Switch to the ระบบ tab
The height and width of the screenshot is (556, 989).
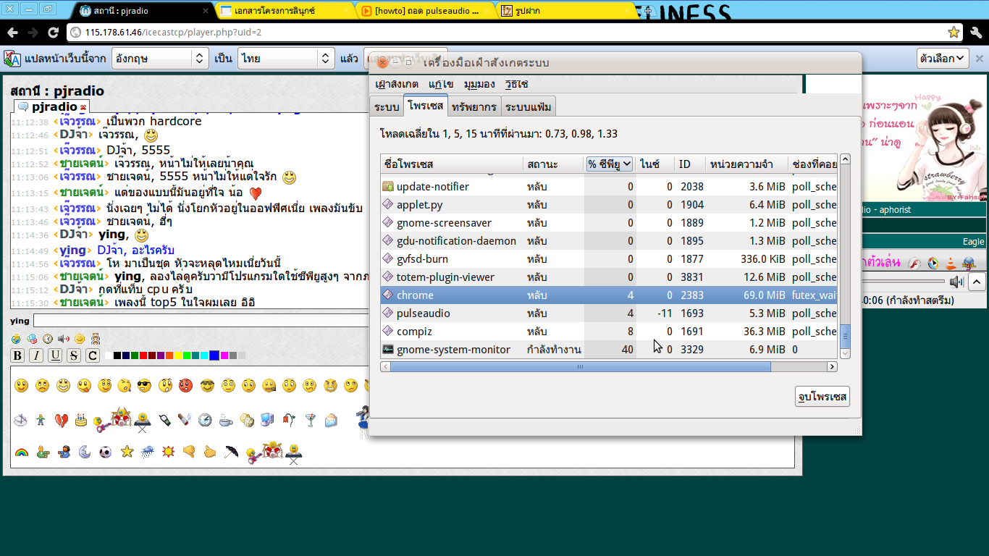[x=387, y=107]
